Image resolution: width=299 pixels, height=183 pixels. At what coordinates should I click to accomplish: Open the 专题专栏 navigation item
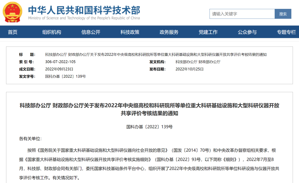(286, 32)
